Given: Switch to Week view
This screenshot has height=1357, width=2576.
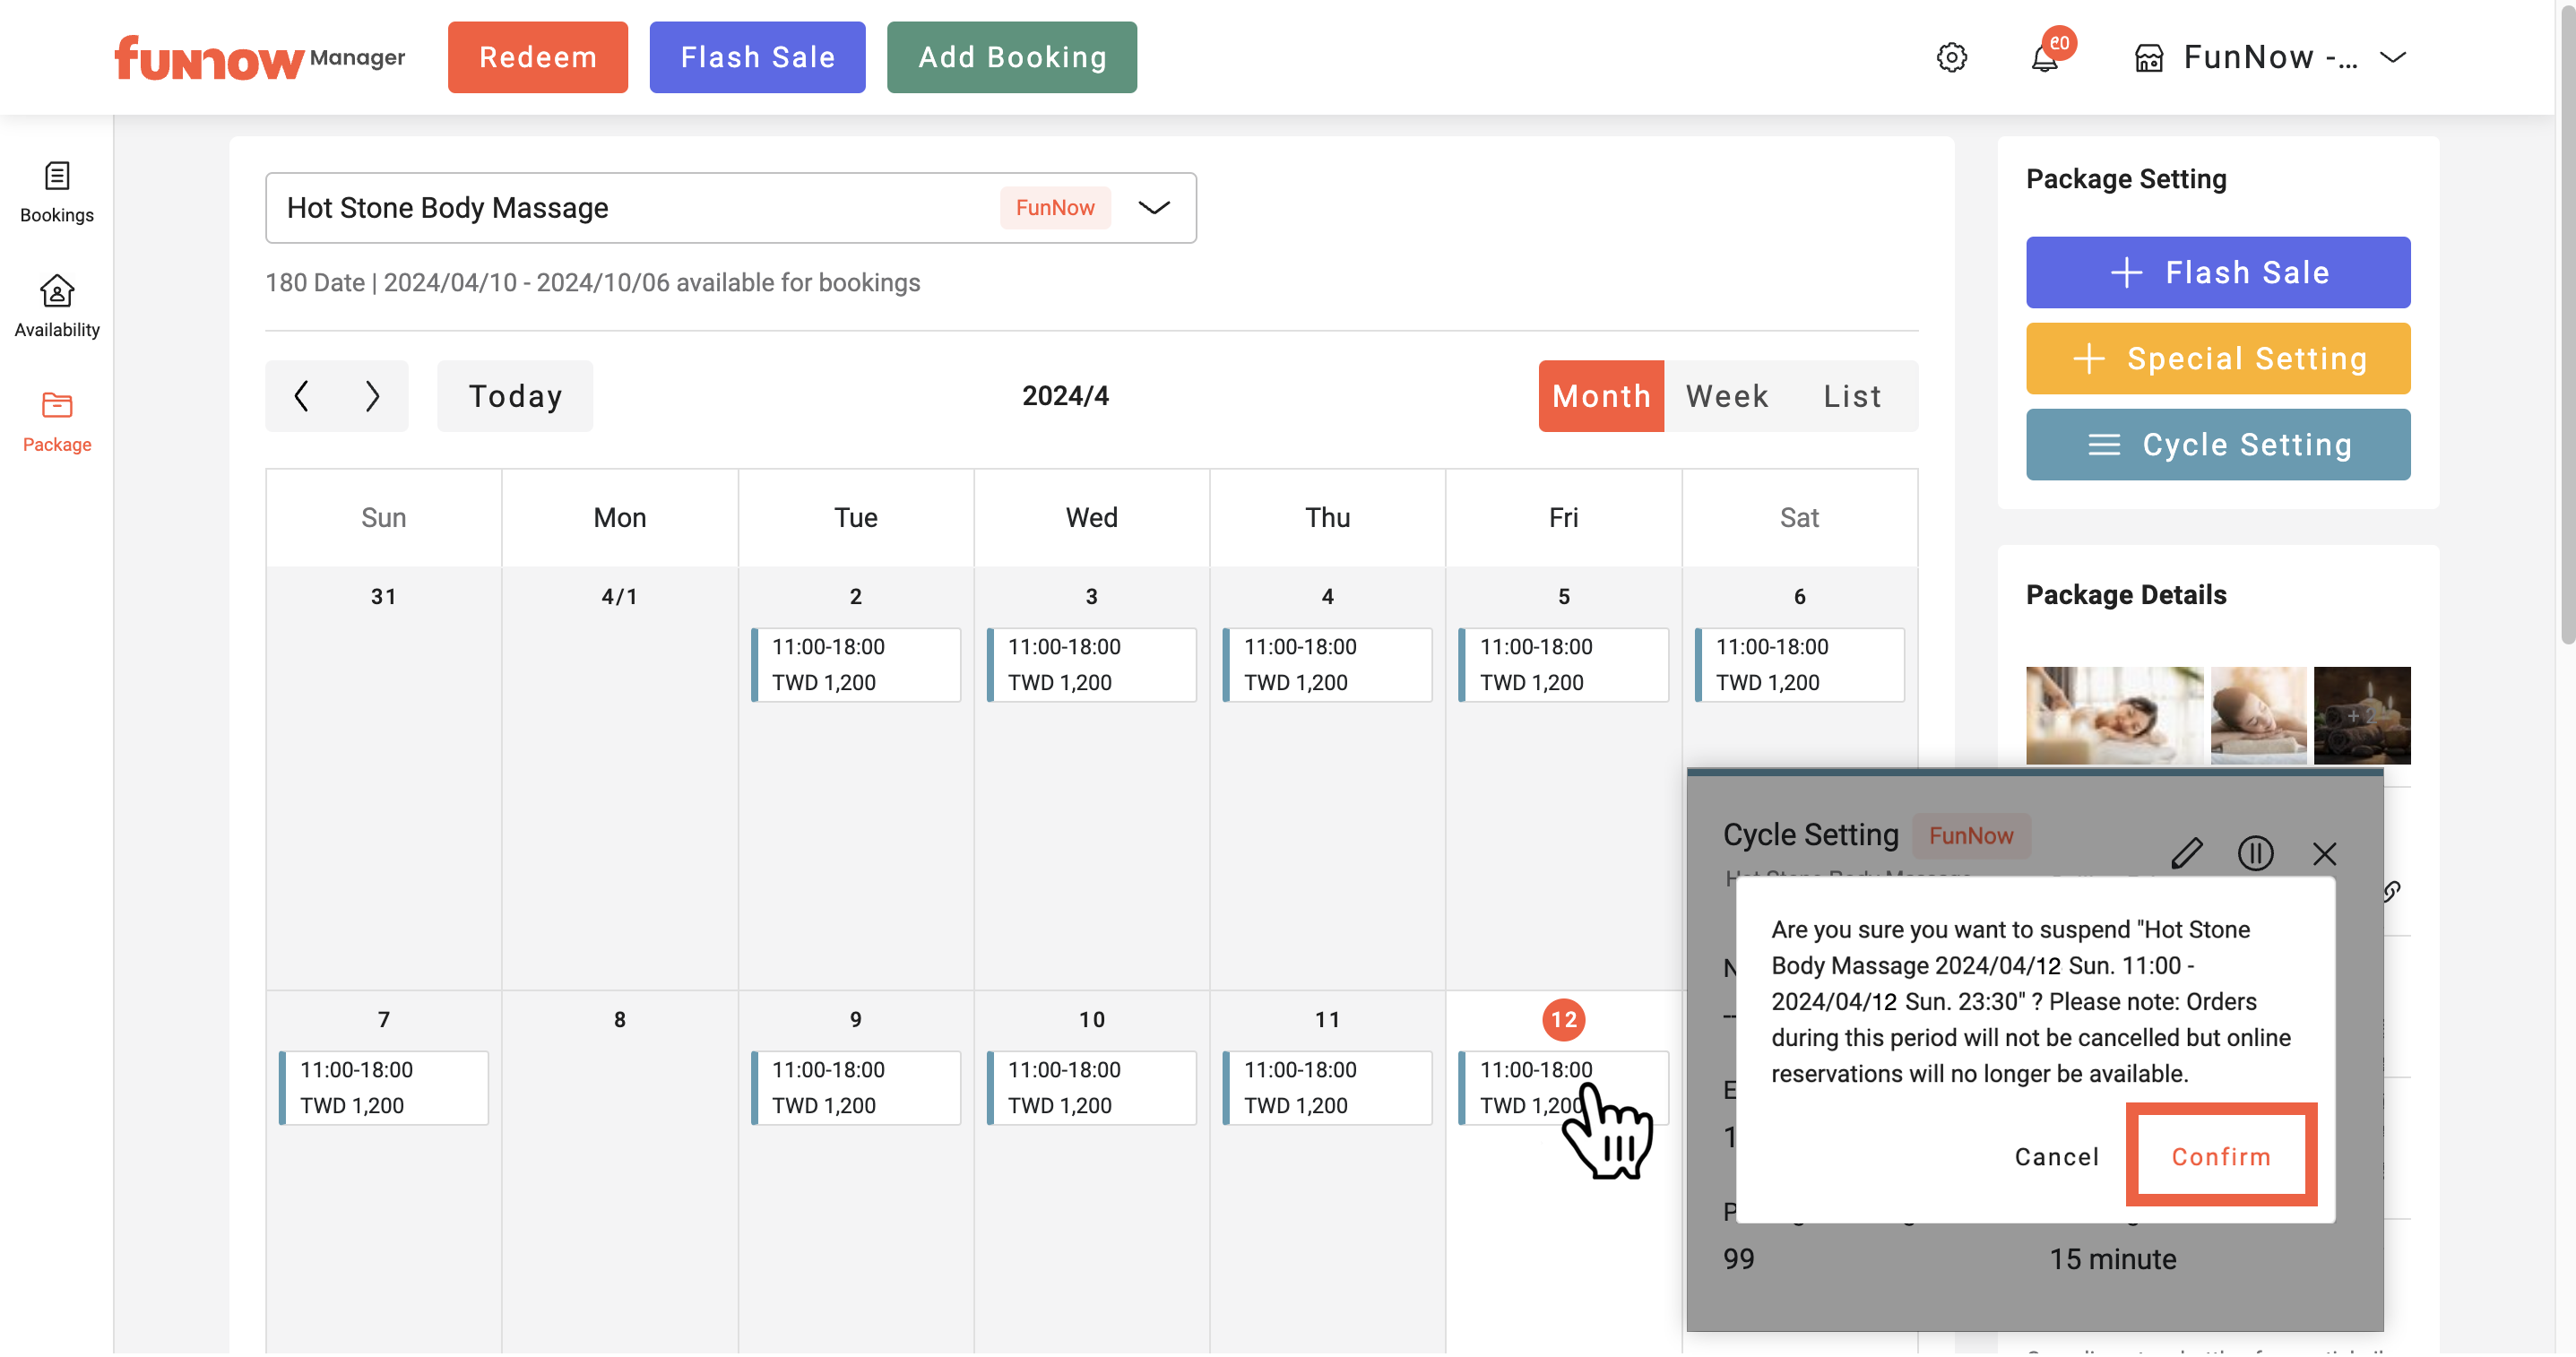Looking at the screenshot, I should click(1727, 396).
